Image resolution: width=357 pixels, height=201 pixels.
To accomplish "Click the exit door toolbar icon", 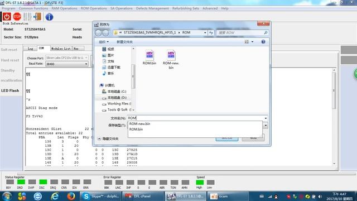I will click(37, 17).
